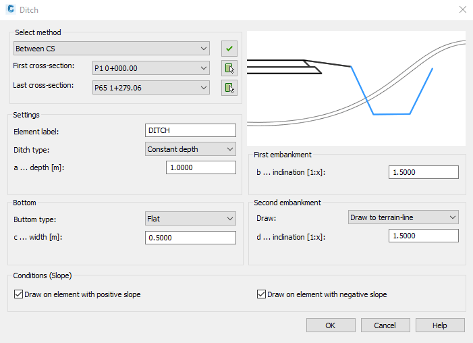This screenshot has height=343, width=473.
Task: Click the depth value input field
Action: [200, 167]
